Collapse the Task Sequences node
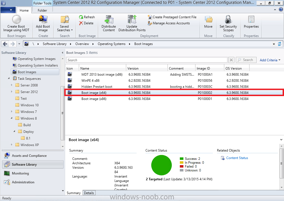The height and width of the screenshot is (201, 284). [9, 78]
